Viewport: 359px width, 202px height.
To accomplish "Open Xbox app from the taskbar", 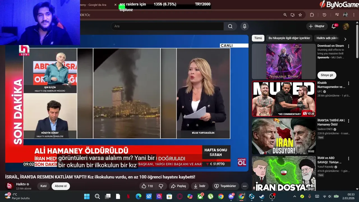I will (x=200, y=196).
